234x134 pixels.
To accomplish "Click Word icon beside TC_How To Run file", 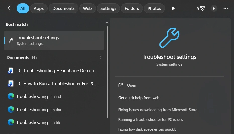I will click(x=11, y=84).
